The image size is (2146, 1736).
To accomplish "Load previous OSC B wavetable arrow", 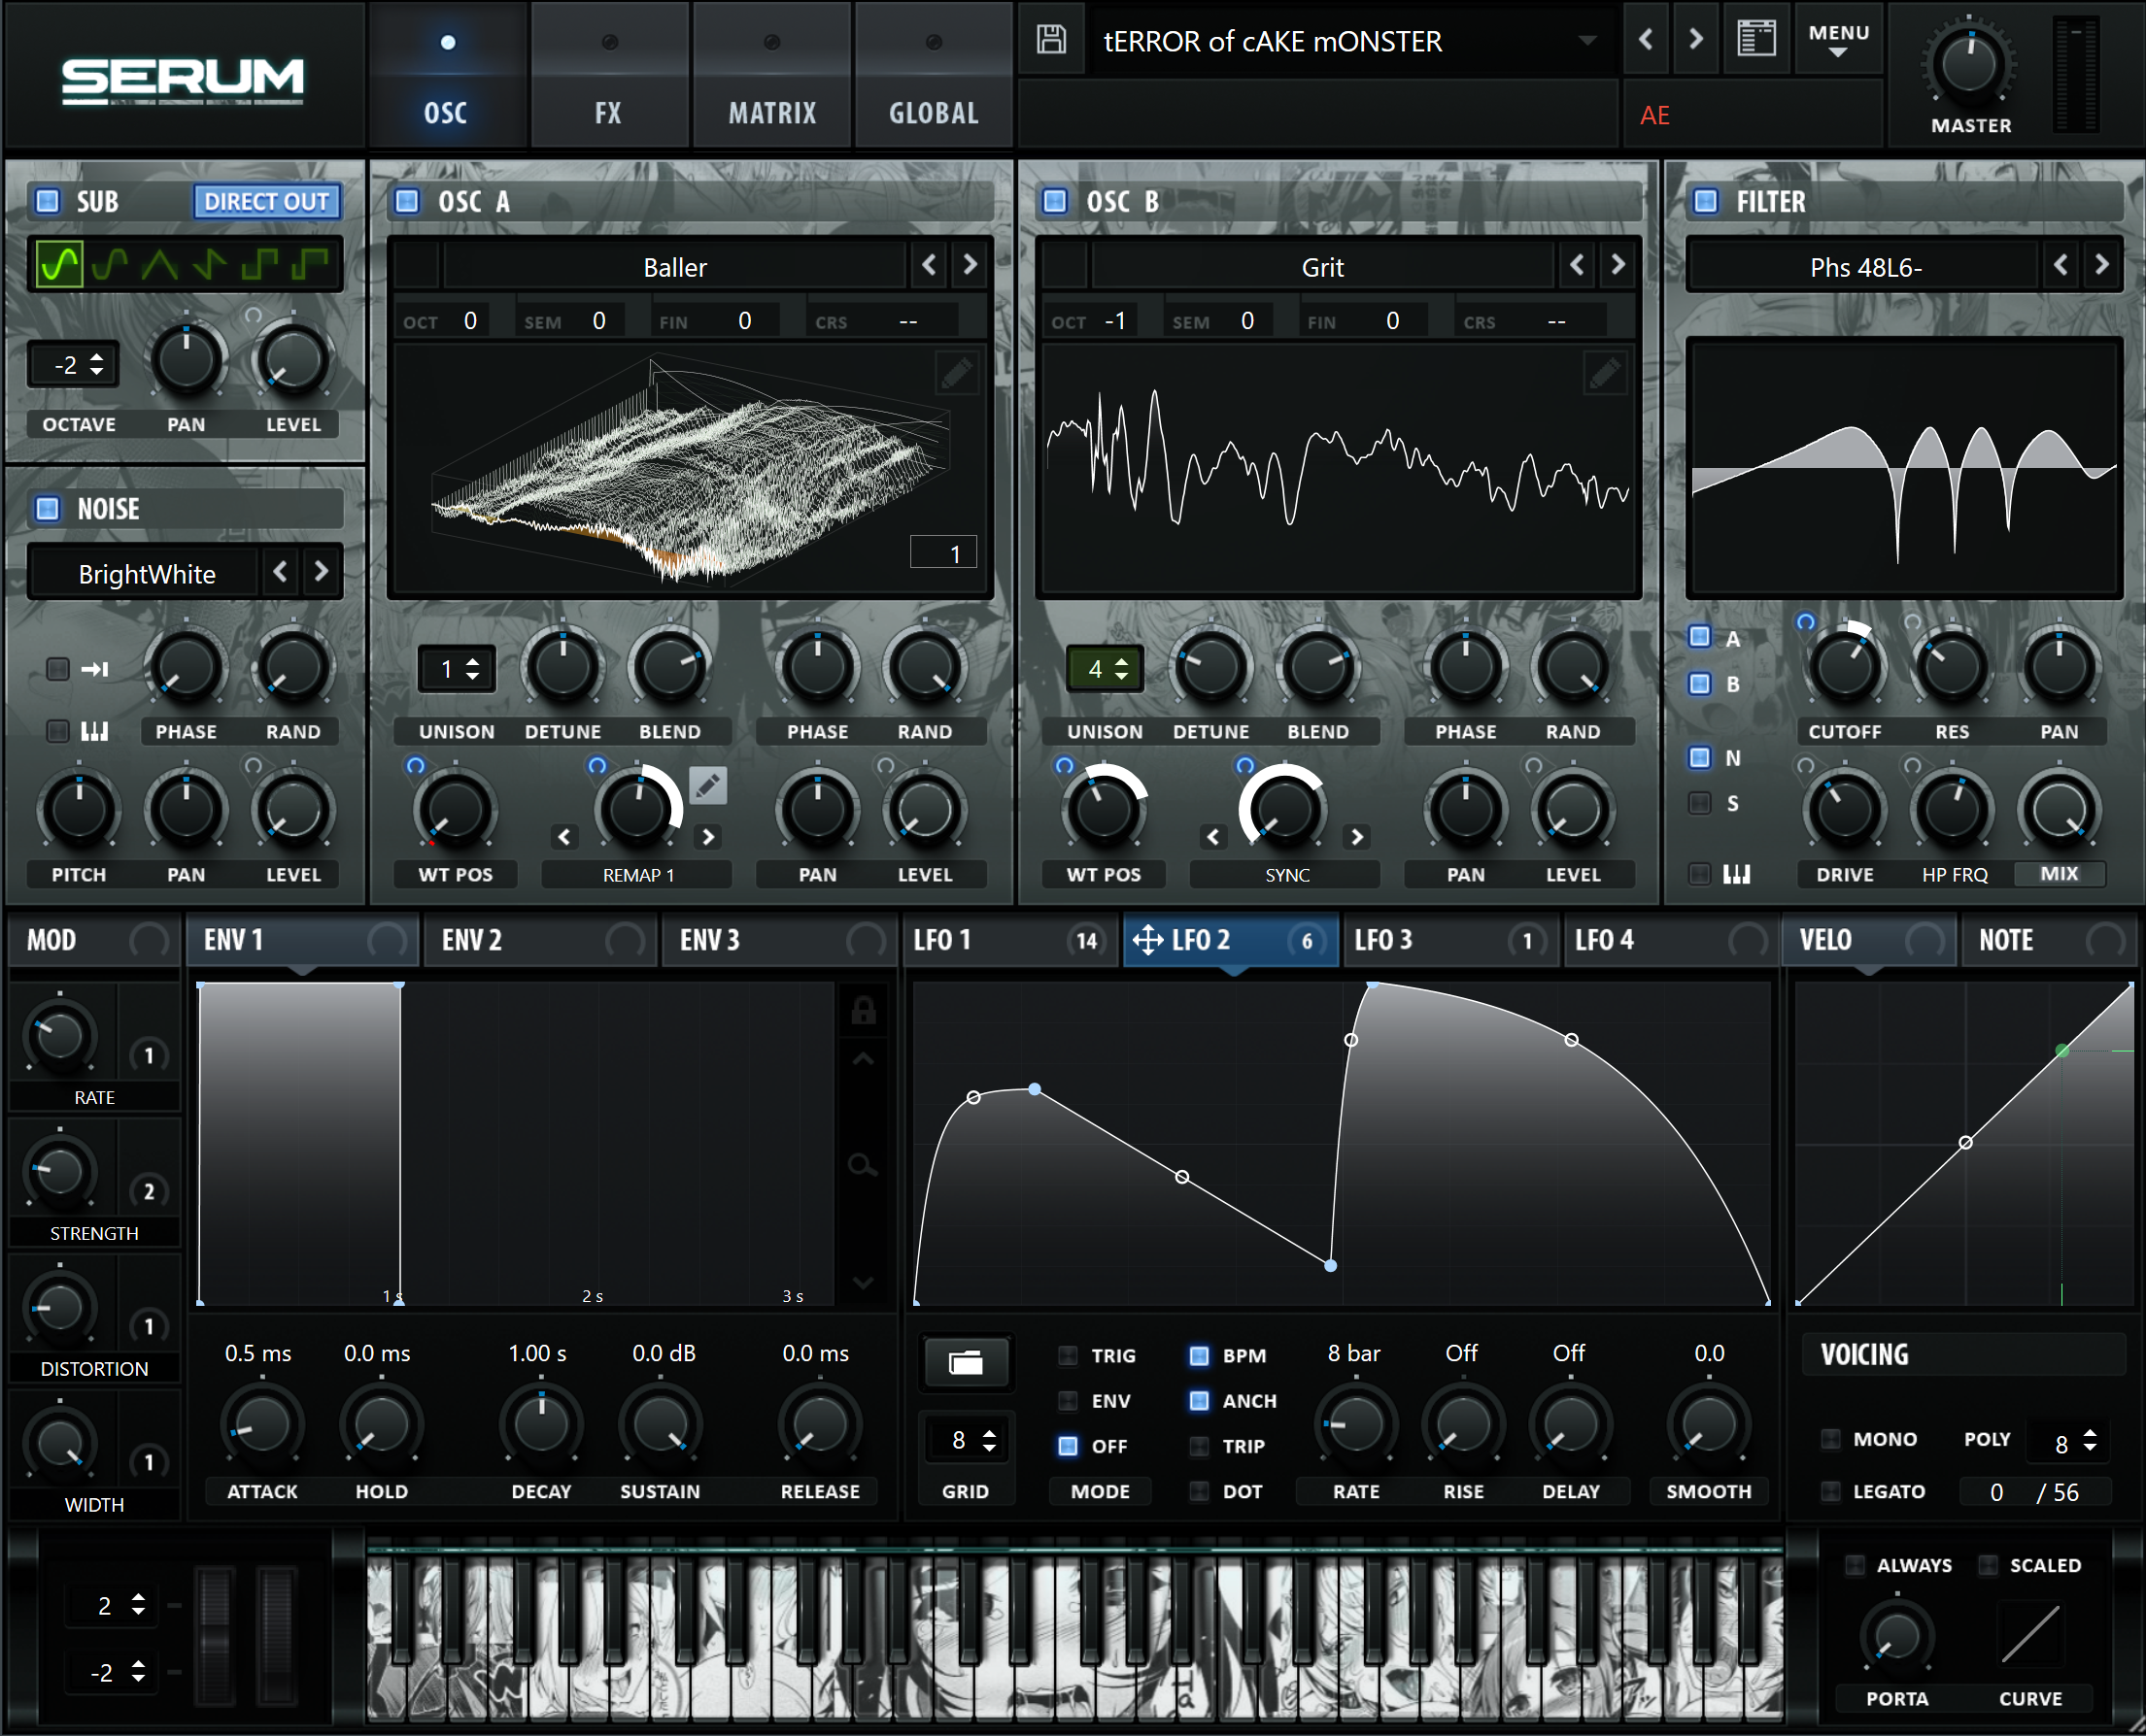I will 1578,265.
